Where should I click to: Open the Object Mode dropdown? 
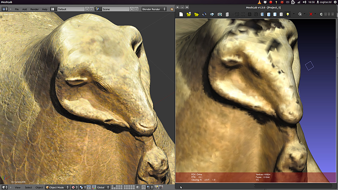(x=57, y=188)
